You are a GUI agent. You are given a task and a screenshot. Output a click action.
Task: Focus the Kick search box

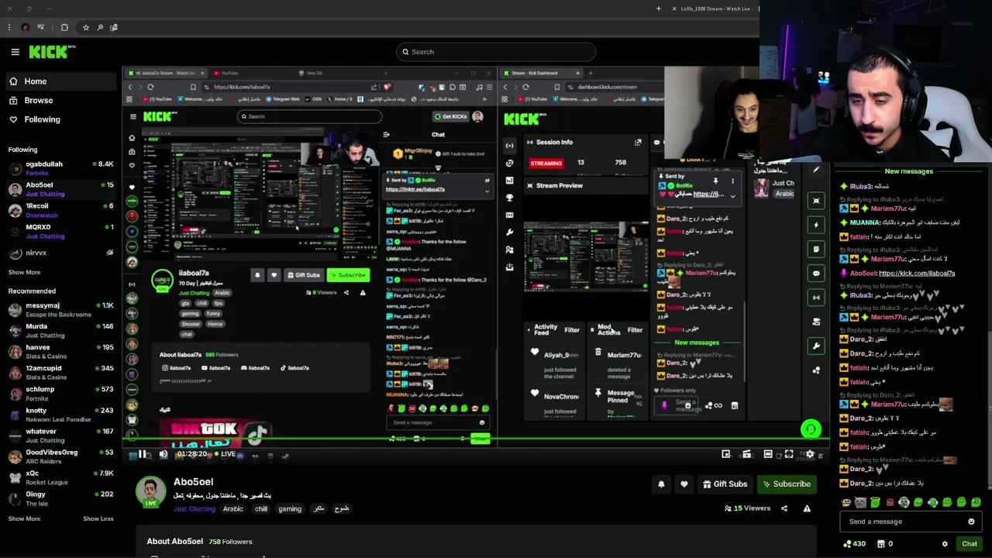pos(496,52)
